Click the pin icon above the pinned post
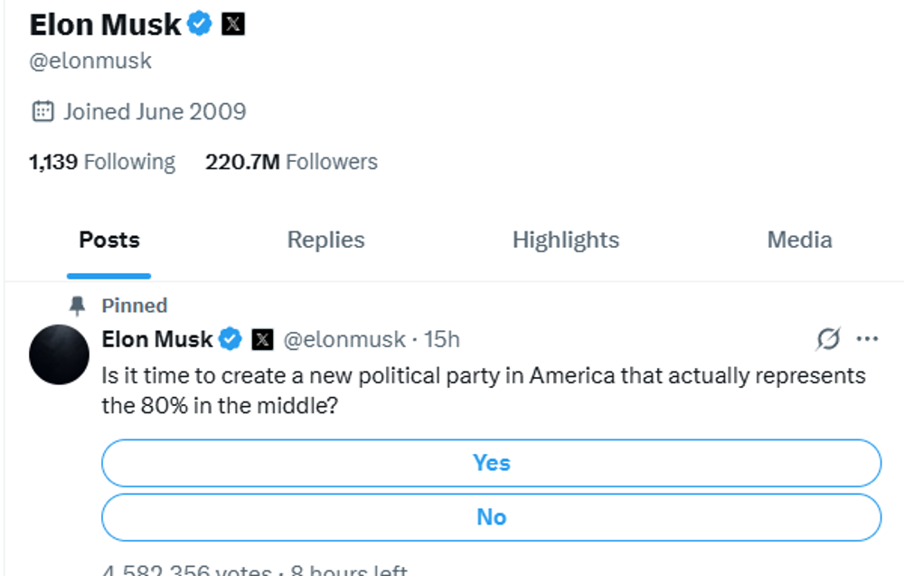This screenshot has width=904, height=576. coord(77,305)
